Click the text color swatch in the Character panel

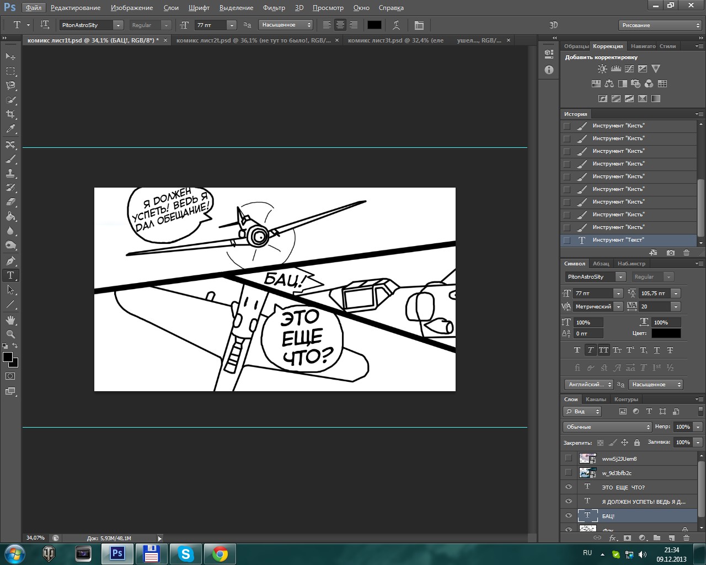666,333
